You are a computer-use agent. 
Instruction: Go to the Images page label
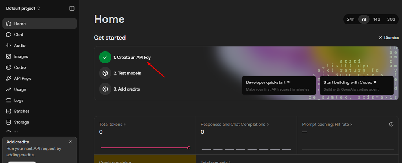(21, 56)
